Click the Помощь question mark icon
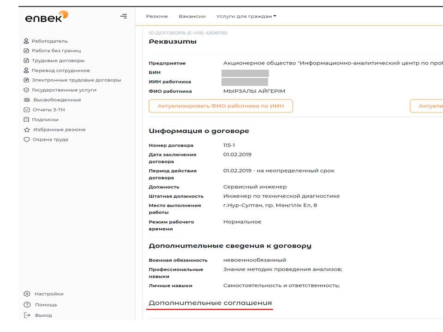Viewport: 443px width, 332px height. (x=27, y=305)
